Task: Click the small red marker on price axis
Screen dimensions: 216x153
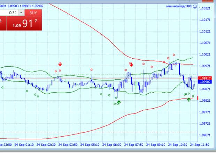Action: pos(198,98)
